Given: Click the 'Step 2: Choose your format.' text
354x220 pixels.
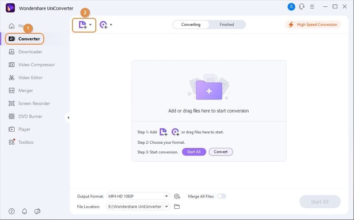Looking at the screenshot, I should (161, 142).
